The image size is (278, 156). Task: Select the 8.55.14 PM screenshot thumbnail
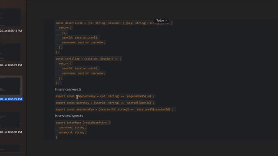pos(10,17)
